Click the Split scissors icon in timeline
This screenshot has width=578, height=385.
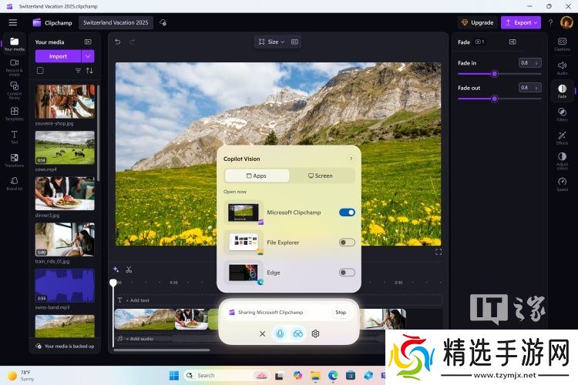(x=129, y=269)
